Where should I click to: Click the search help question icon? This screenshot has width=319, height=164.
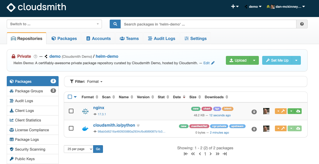pos(302,24)
